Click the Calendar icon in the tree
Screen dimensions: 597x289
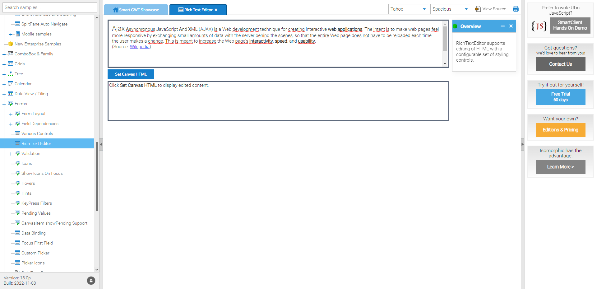pos(11,84)
